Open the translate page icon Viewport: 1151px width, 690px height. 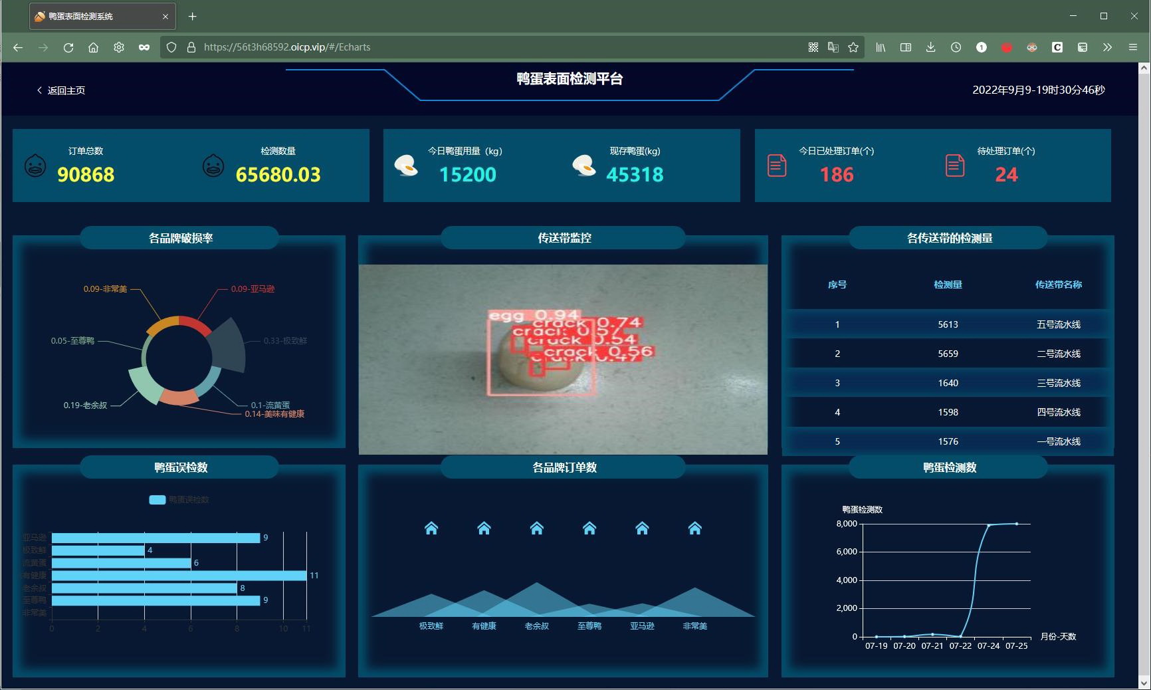click(x=833, y=47)
